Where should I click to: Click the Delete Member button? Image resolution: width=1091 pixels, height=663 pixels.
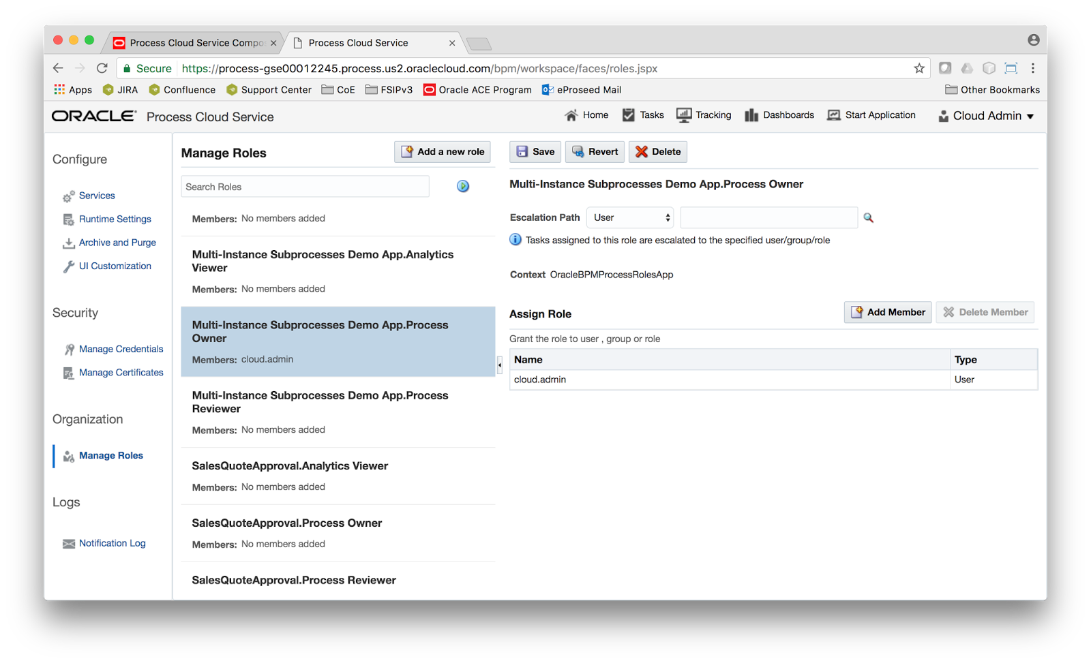click(985, 312)
